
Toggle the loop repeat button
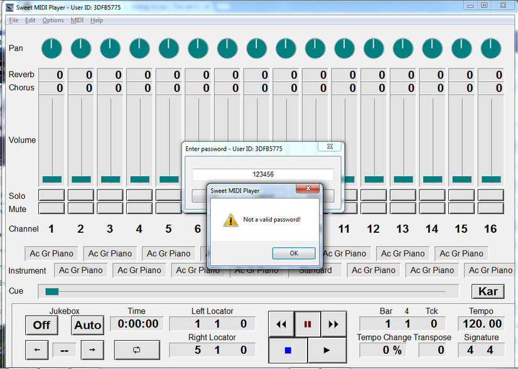click(x=137, y=350)
